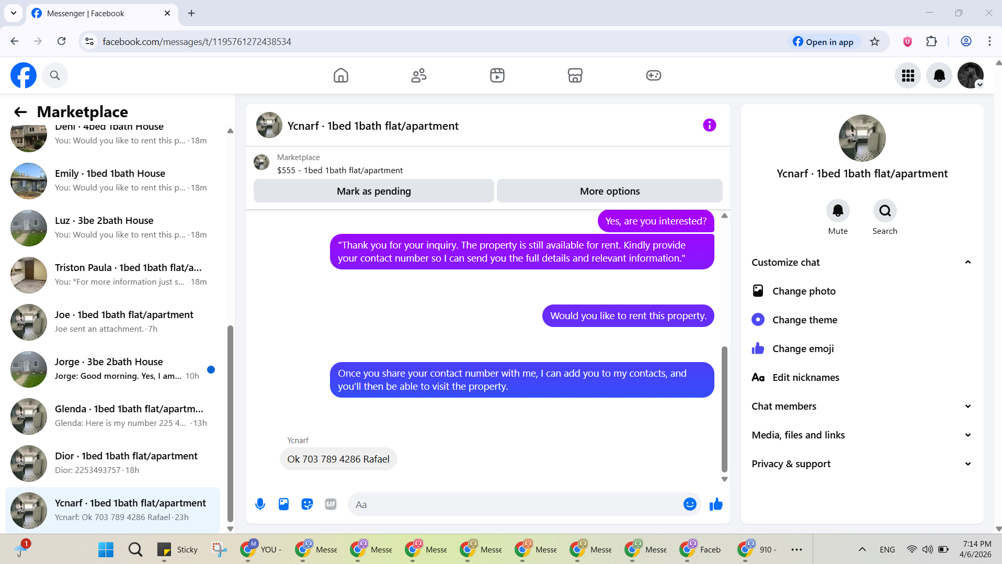Mute this conversation with bell button
1002x564 pixels.
click(x=838, y=211)
